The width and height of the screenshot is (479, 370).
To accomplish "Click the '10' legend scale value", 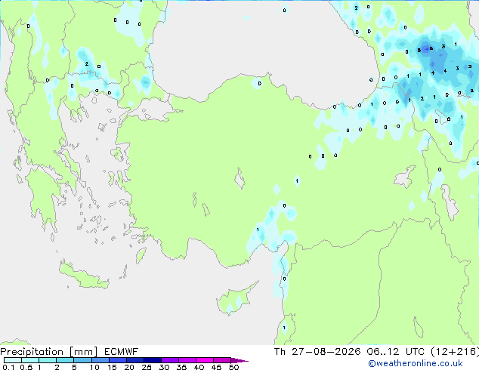I will 94,367.
